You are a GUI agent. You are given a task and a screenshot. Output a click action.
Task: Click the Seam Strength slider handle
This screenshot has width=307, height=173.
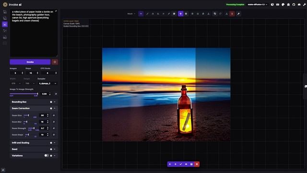tap(34, 128)
